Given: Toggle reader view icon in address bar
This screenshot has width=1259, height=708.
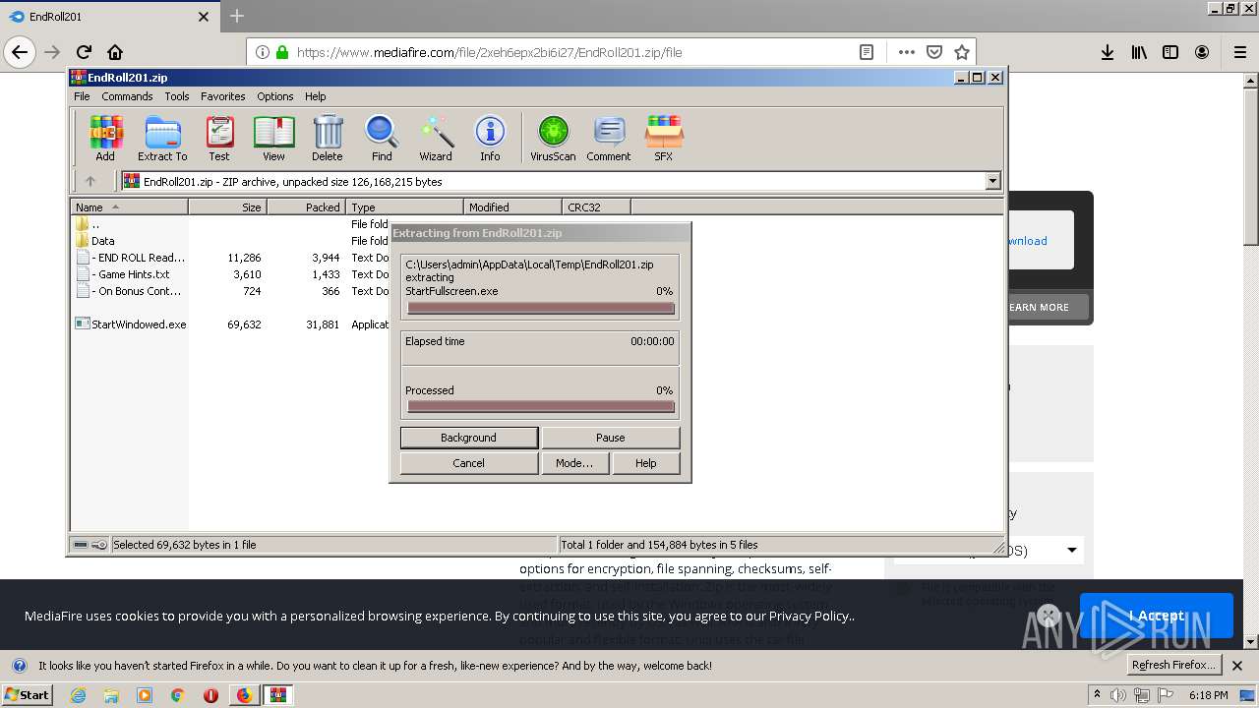Looking at the screenshot, I should [867, 52].
